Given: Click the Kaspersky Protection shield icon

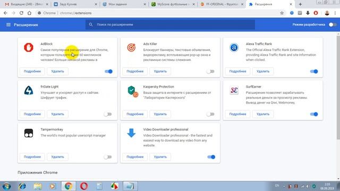Looking at the screenshot, I should click(x=133, y=91).
